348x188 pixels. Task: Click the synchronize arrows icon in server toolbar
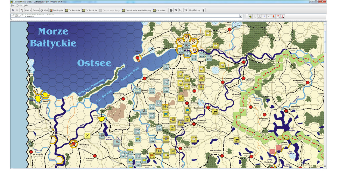260,17
